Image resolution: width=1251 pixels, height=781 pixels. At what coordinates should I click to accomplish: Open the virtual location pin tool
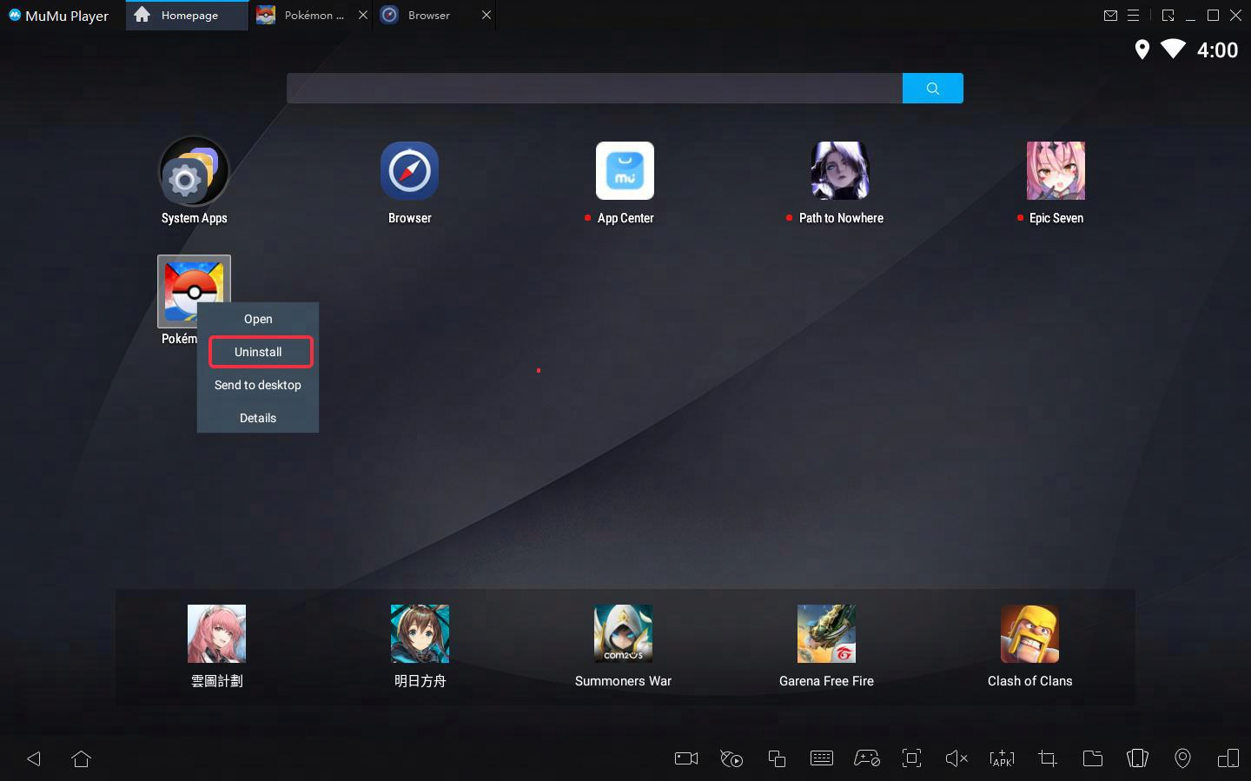[1182, 758]
